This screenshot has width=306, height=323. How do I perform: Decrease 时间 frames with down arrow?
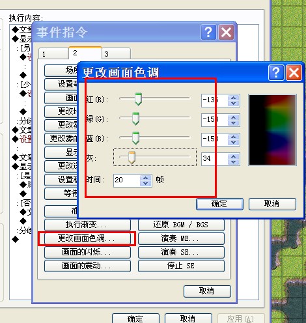pos(146,184)
